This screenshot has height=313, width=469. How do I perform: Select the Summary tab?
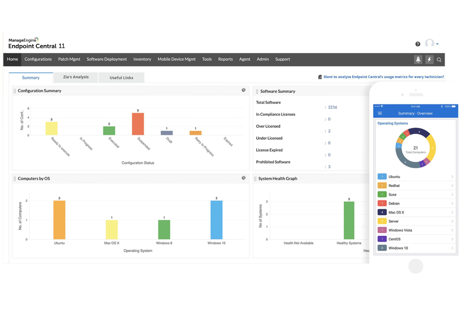click(x=31, y=78)
